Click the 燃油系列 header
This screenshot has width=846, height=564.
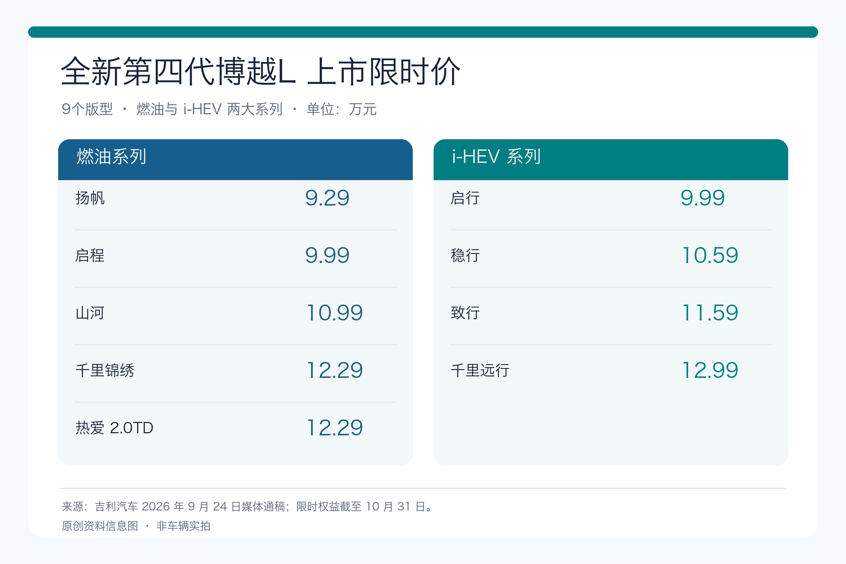111,157
